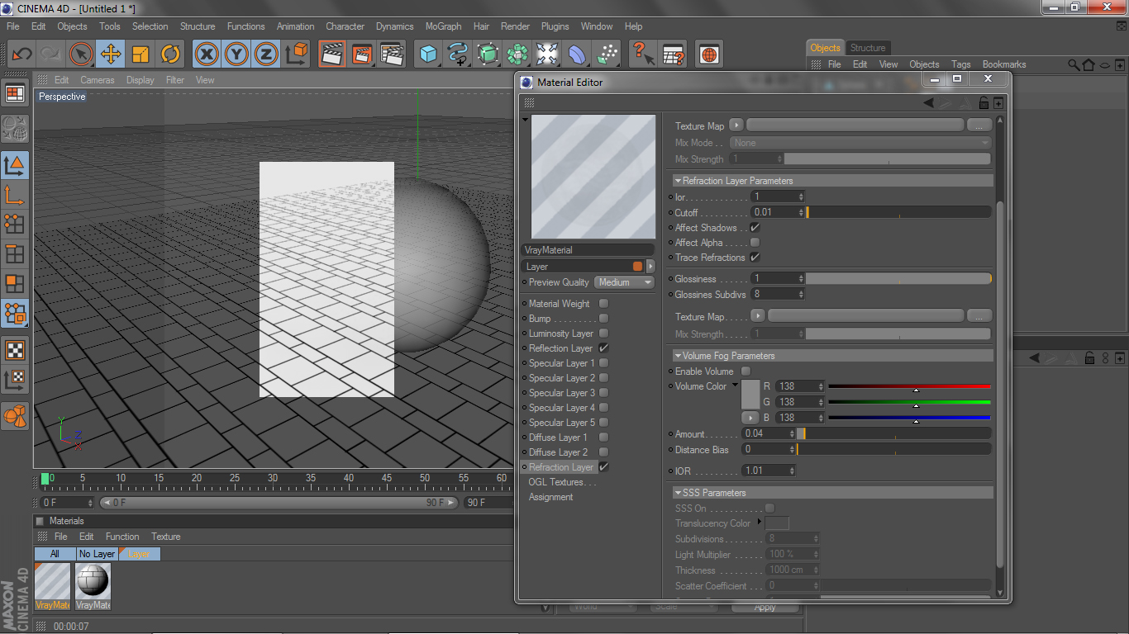1129x634 pixels.
Task: Collapse the SSS Parameters section
Action: pos(678,493)
